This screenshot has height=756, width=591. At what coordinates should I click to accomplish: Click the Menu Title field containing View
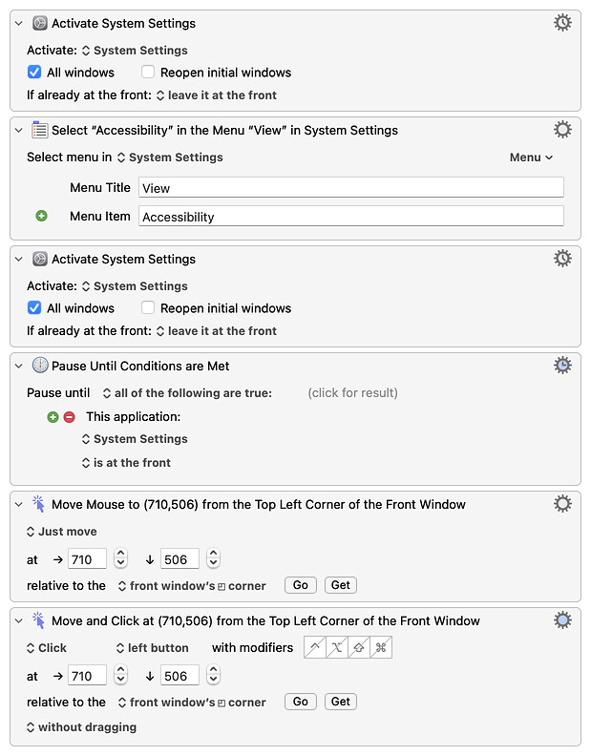click(x=351, y=187)
